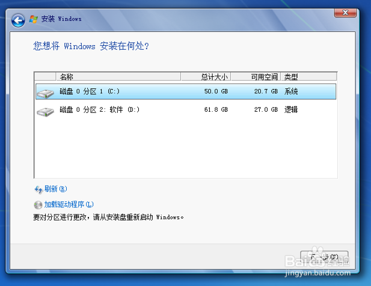Close the Windows setup dialog
Screen dimensions: 371x286
click(x=345, y=13)
